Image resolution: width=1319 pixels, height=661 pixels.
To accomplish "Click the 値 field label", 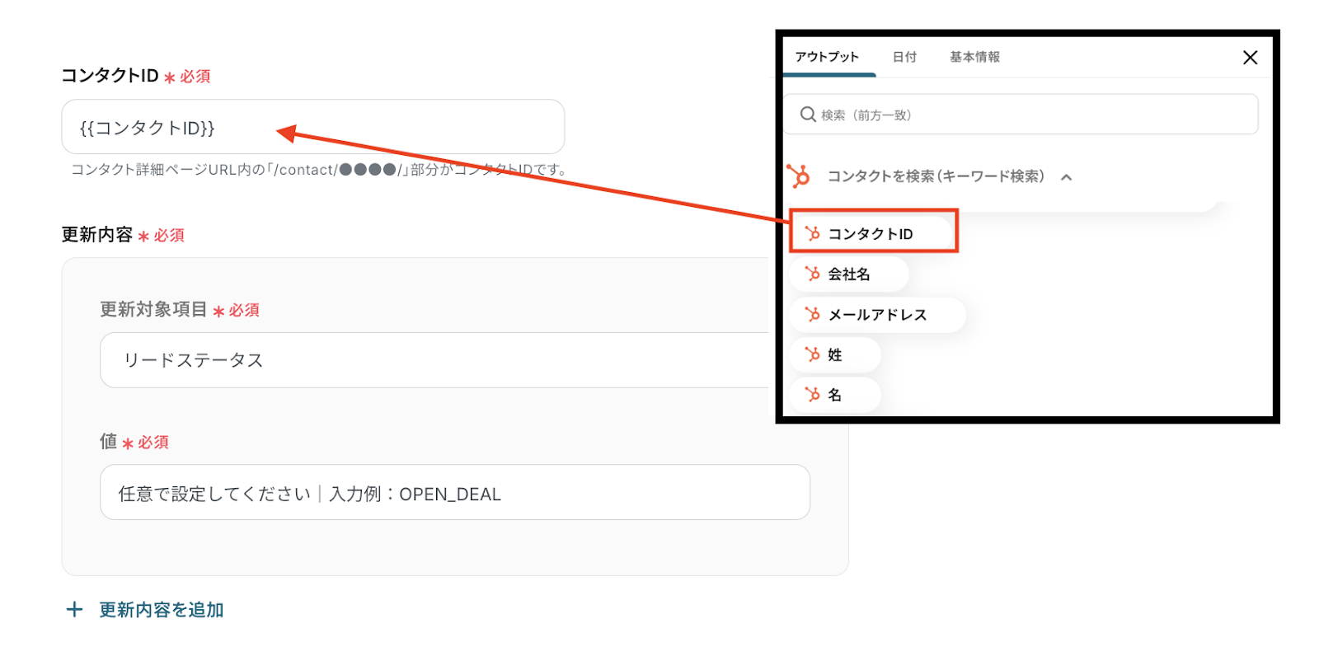I will [108, 442].
